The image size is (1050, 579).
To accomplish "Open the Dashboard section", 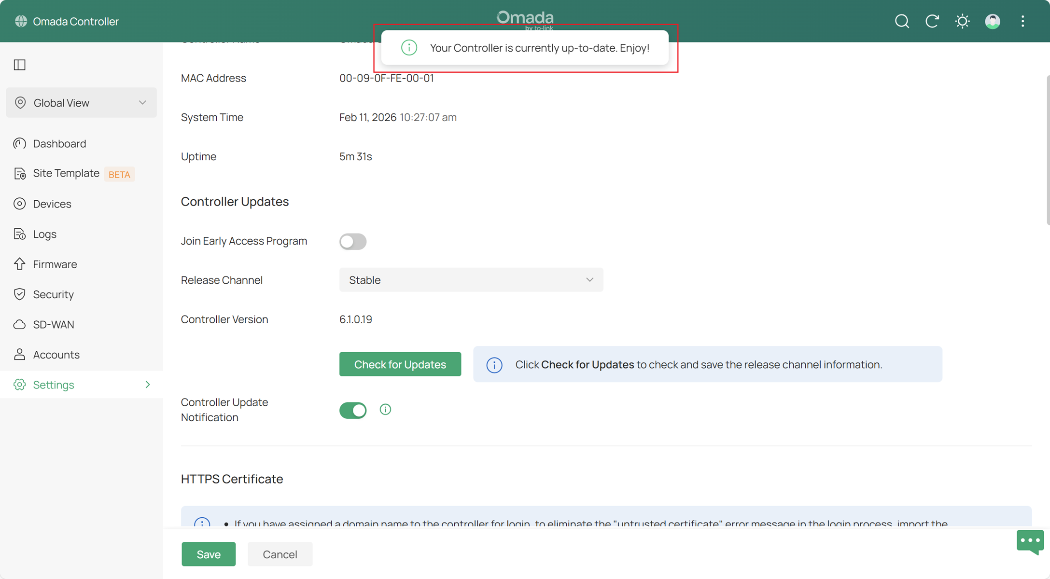I will coord(59,143).
